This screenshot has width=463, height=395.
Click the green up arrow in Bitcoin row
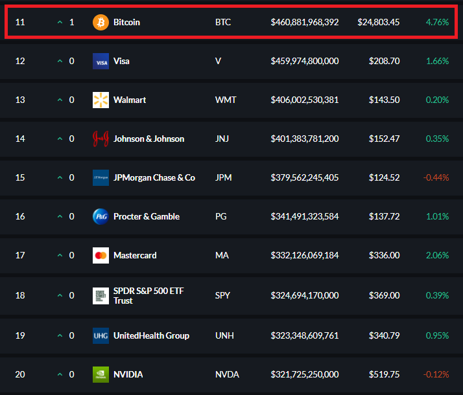[x=60, y=22]
